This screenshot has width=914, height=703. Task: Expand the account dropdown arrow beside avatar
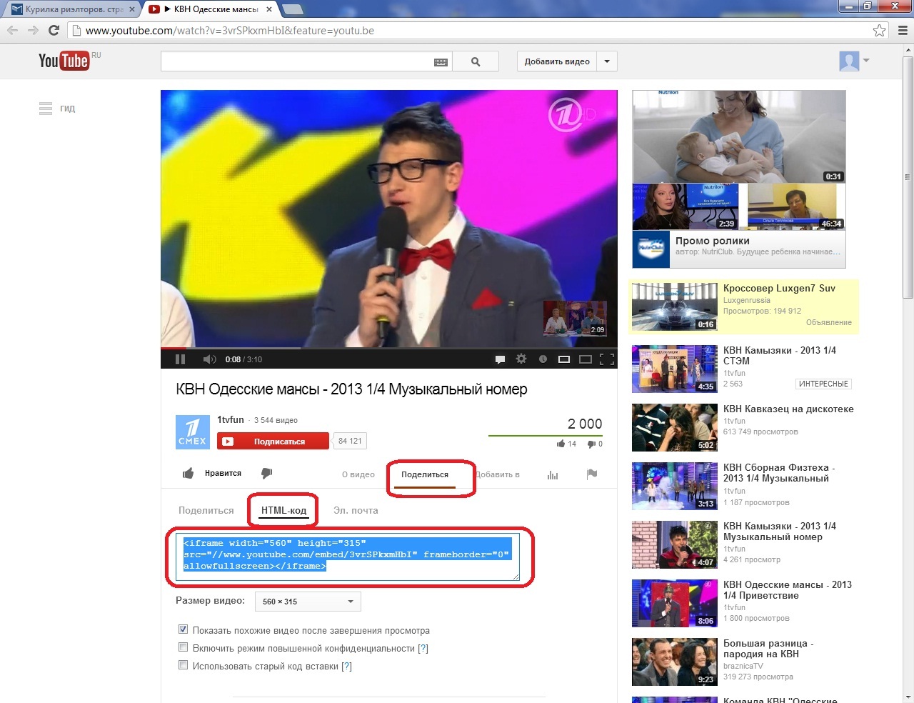point(866,61)
